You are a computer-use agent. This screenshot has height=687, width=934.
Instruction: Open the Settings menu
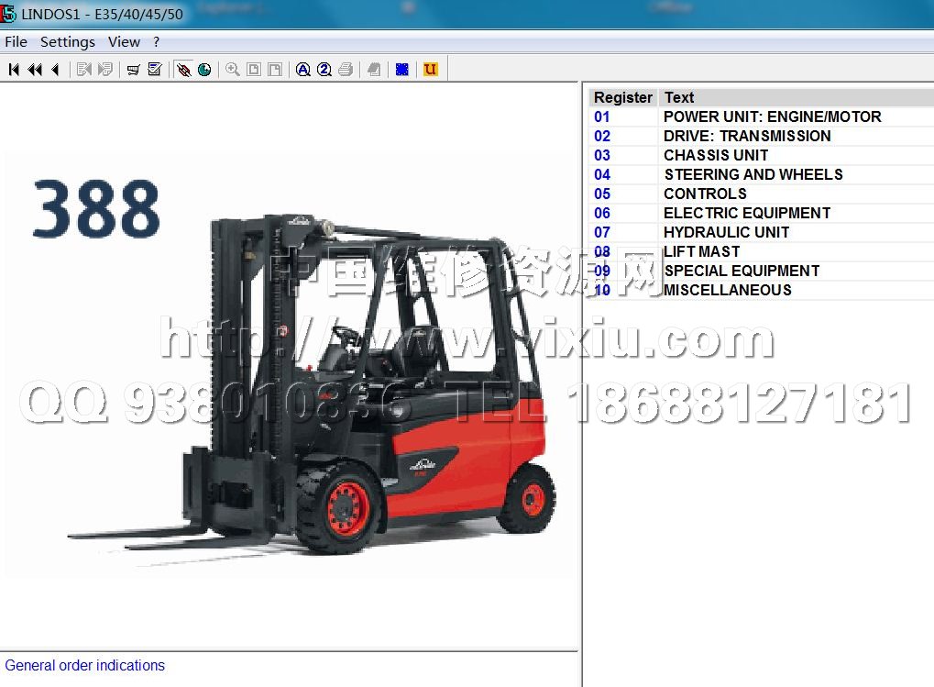coord(68,41)
